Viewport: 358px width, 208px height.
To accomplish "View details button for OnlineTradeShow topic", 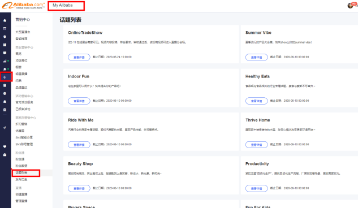I will click(79, 57).
